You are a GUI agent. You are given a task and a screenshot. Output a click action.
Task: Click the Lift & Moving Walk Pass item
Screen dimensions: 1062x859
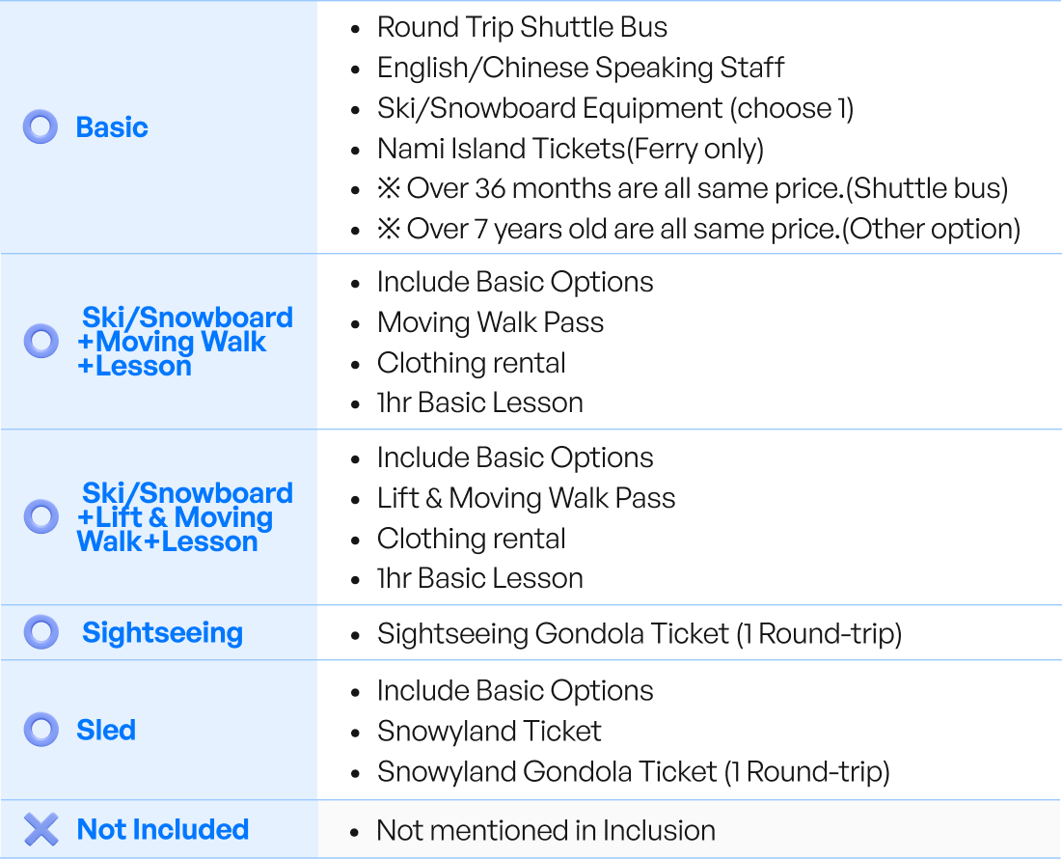pyautogui.click(x=526, y=498)
